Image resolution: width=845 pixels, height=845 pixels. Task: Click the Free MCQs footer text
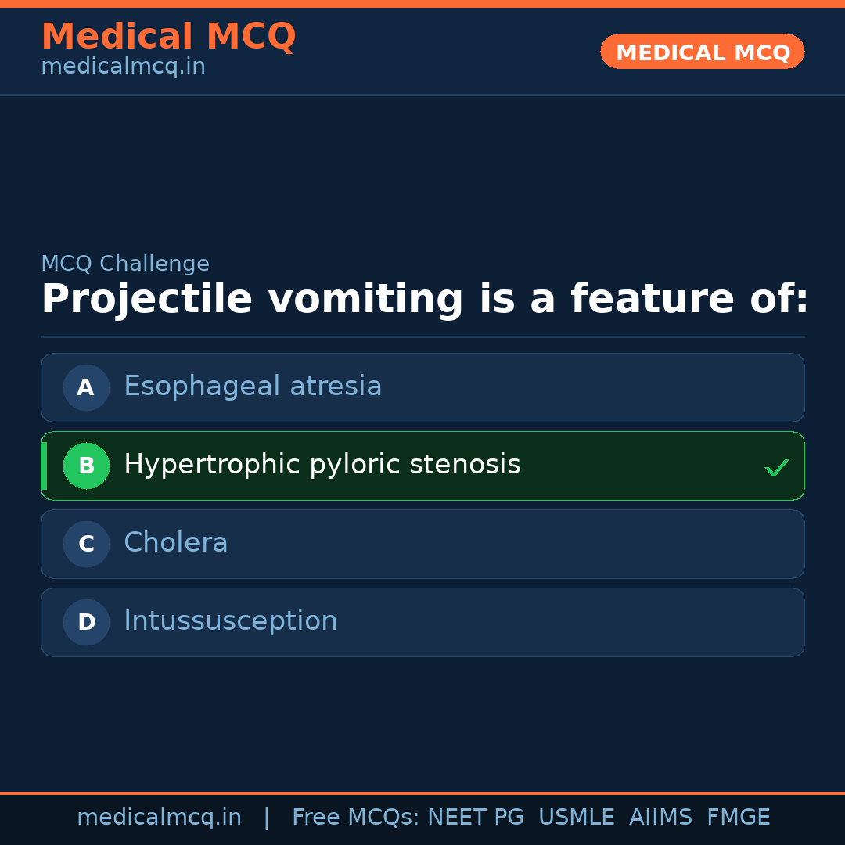pos(355,818)
